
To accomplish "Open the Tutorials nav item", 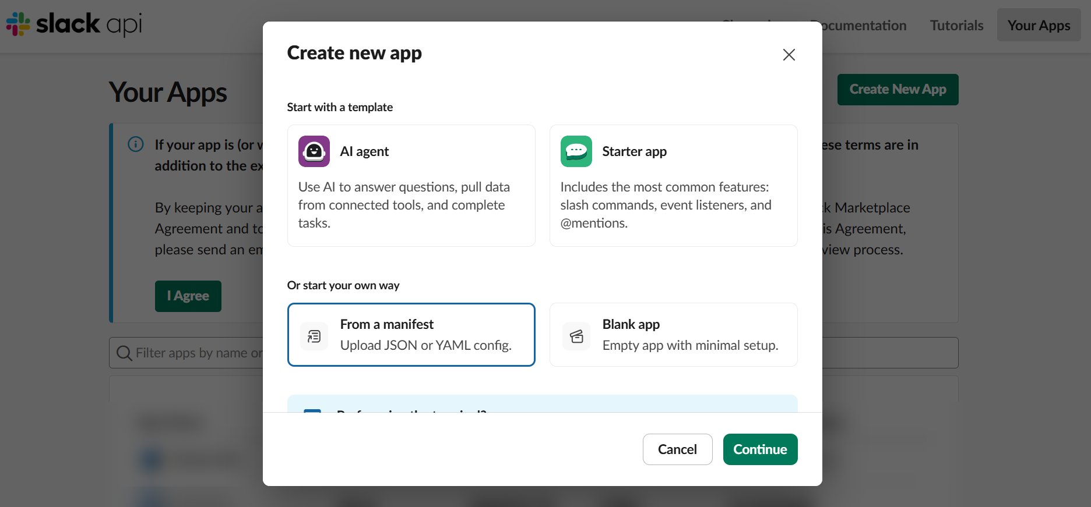I will [957, 25].
